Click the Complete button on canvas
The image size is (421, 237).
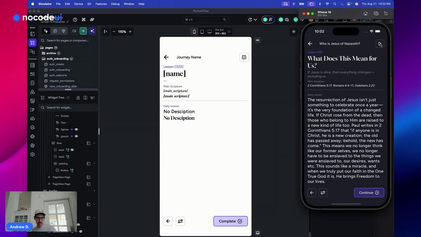(x=231, y=221)
